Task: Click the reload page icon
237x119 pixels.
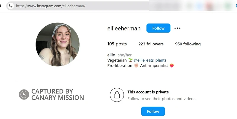Action: tap(0, 6)
